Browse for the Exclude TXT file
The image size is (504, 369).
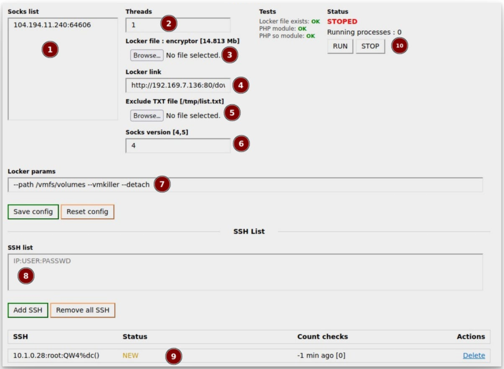[146, 115]
